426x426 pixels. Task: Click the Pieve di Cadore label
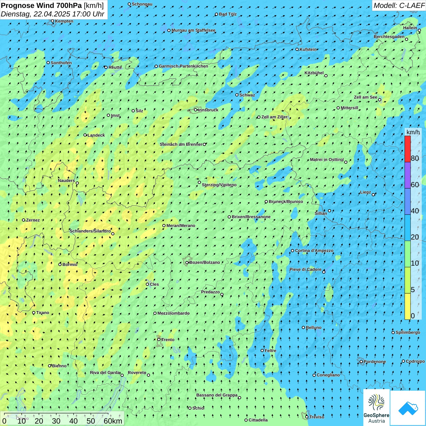(306, 270)
